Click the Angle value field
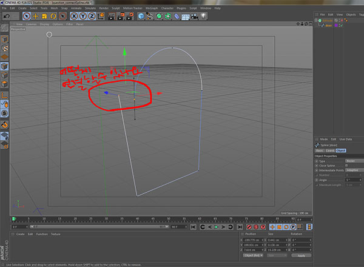 [352, 180]
